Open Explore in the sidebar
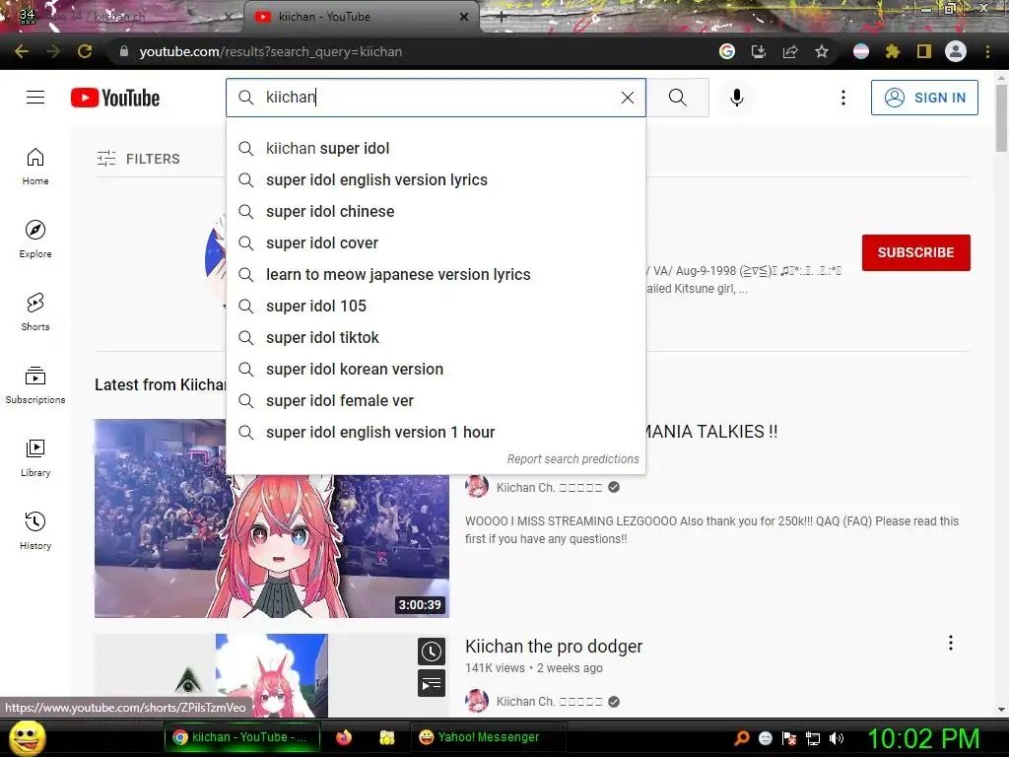Viewport: 1009px width, 757px height. [x=35, y=240]
